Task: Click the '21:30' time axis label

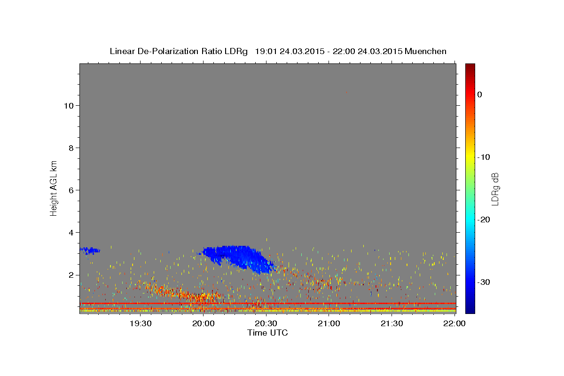Action: pyautogui.click(x=392, y=323)
